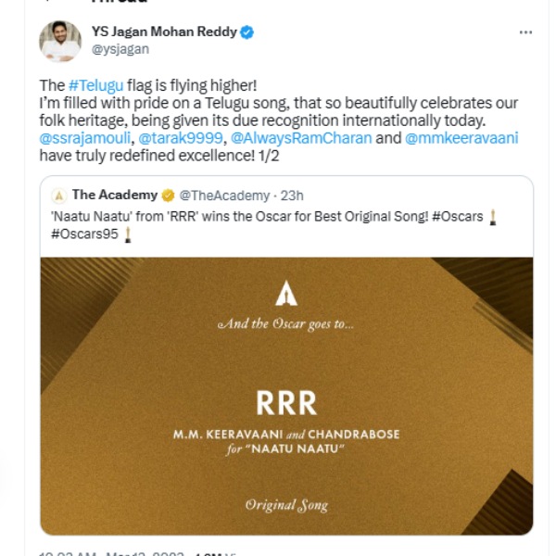Open the @ysjagan handle link
The width and height of the screenshot is (556, 556).
pos(120,50)
